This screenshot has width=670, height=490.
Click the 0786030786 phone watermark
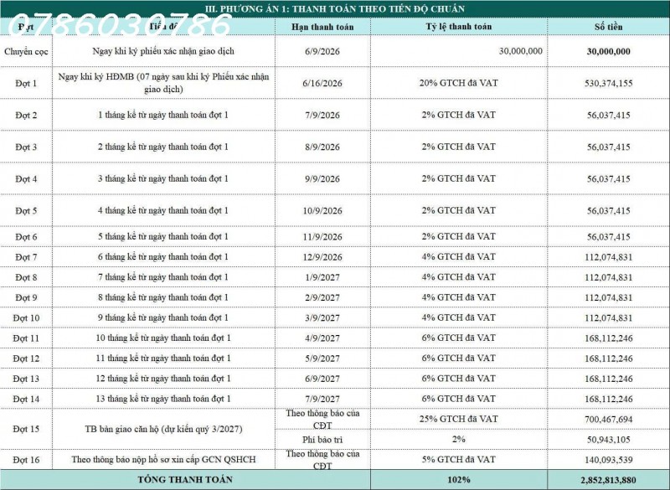click(x=120, y=25)
